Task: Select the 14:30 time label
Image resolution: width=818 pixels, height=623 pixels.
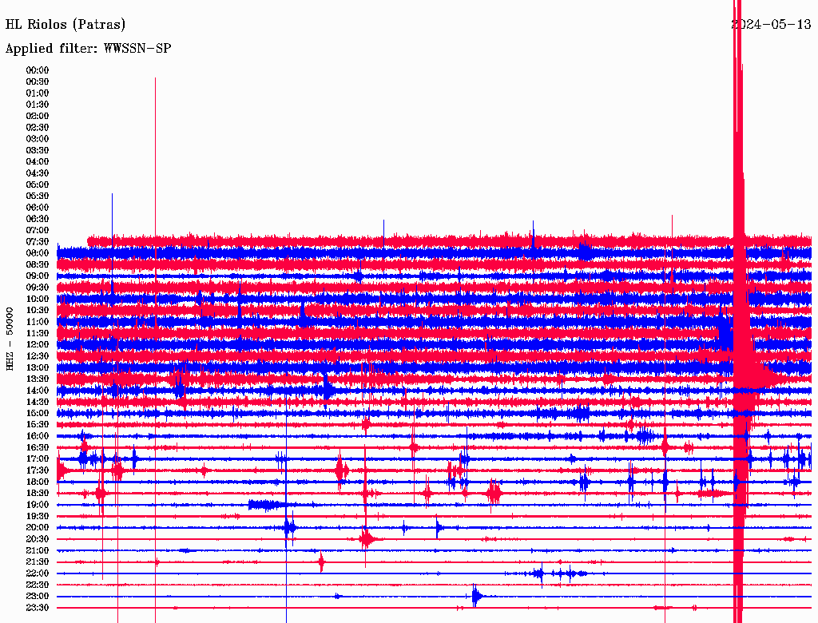Action: (x=38, y=403)
